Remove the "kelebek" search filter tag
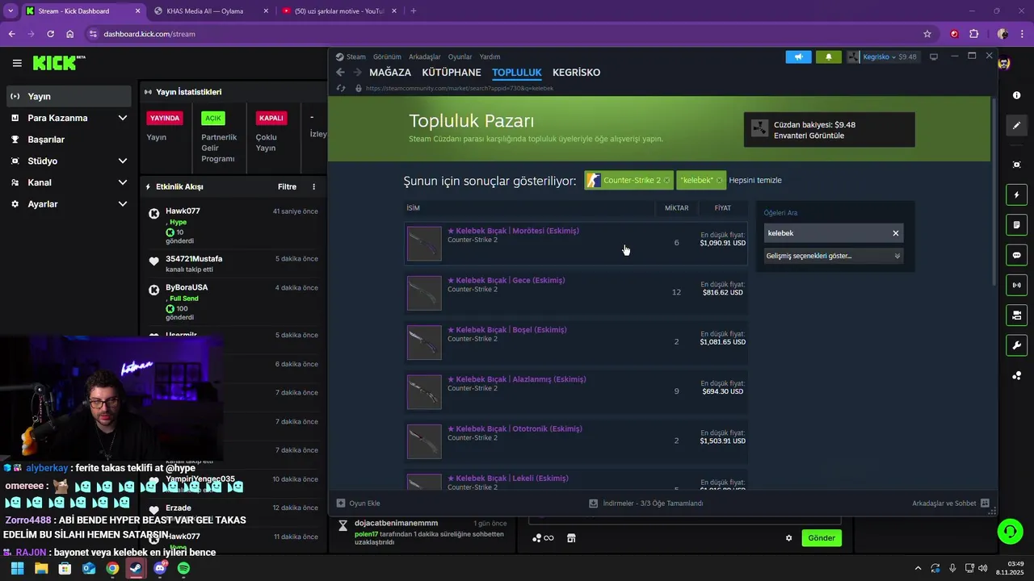The width and height of the screenshot is (1034, 581). pos(719,180)
